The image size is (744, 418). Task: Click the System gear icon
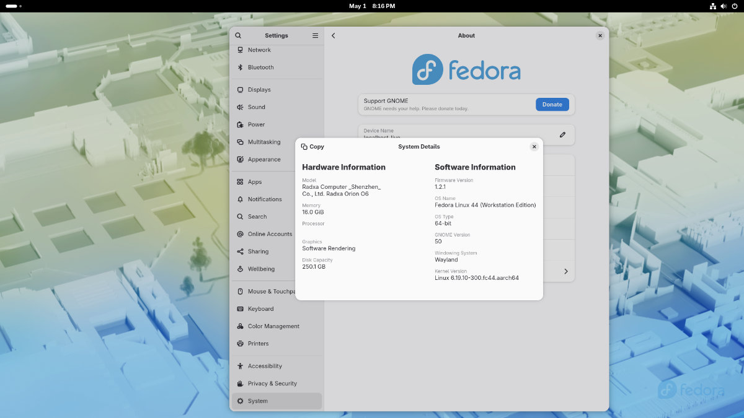point(240,401)
